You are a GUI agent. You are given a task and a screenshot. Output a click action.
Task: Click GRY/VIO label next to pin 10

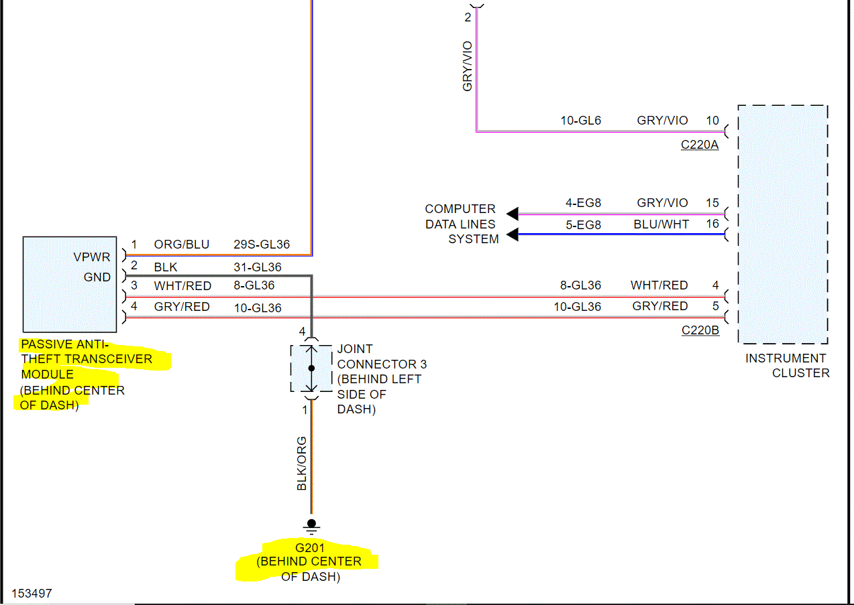(663, 121)
